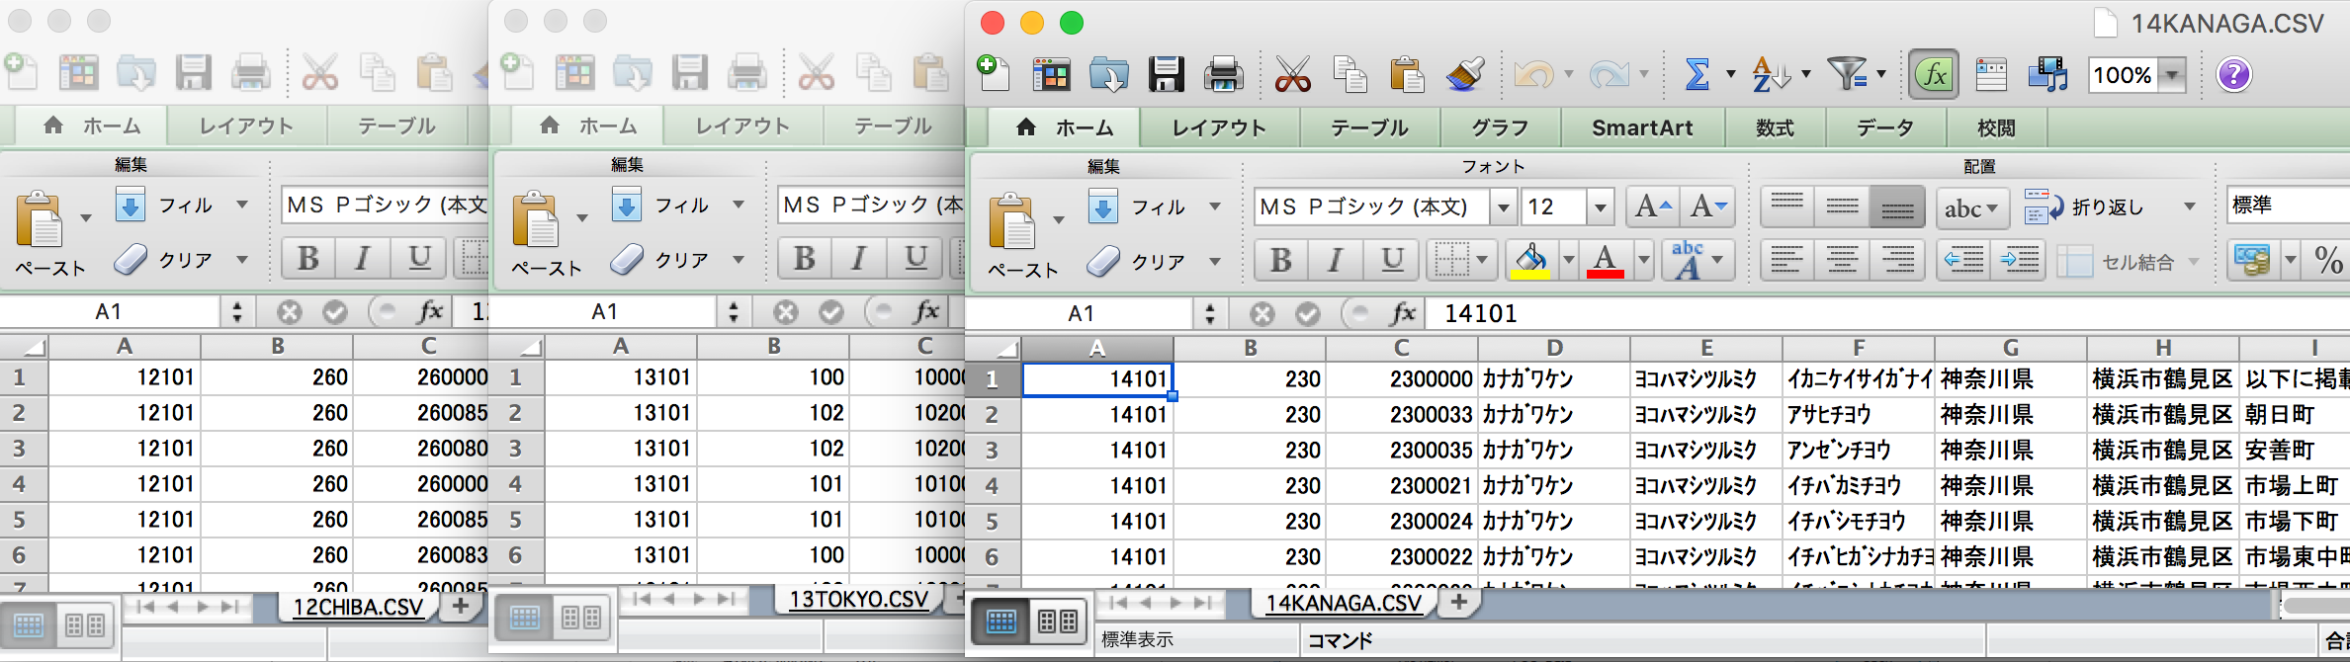Add a sheet next to 14KANAGA.CSV tab
Screen dimensions: 2350x662
pyautogui.click(x=1459, y=602)
